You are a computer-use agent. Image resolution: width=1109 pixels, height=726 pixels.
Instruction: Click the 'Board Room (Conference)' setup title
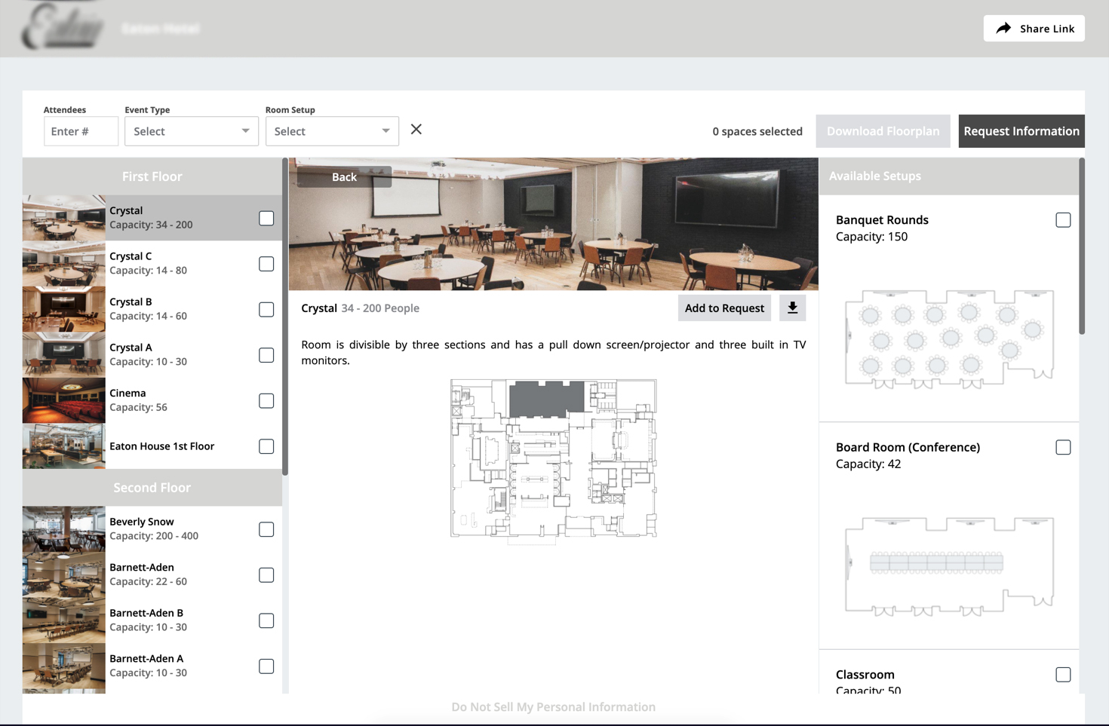click(x=908, y=448)
